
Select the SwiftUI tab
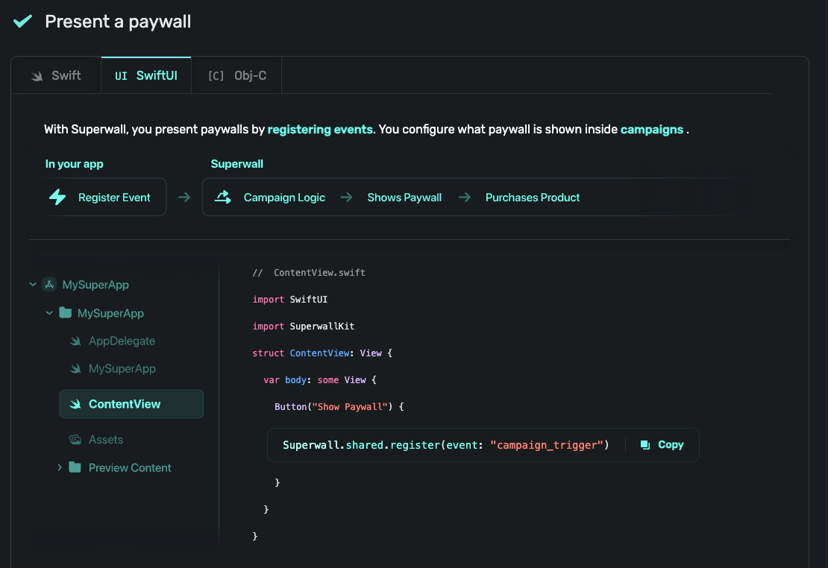coord(146,75)
